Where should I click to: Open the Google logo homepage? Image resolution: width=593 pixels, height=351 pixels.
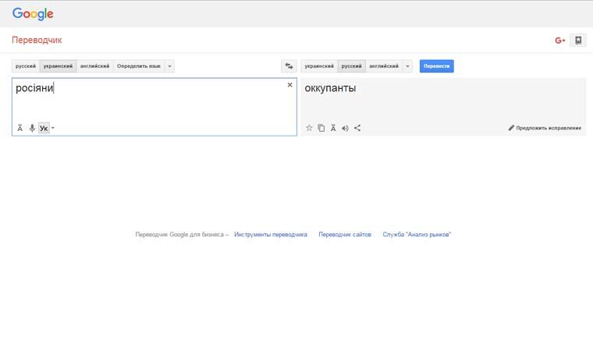point(33,14)
